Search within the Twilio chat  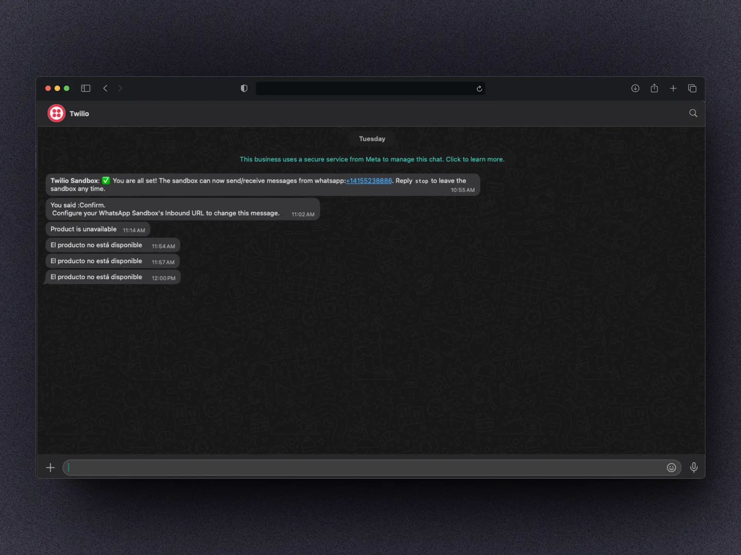(x=693, y=113)
